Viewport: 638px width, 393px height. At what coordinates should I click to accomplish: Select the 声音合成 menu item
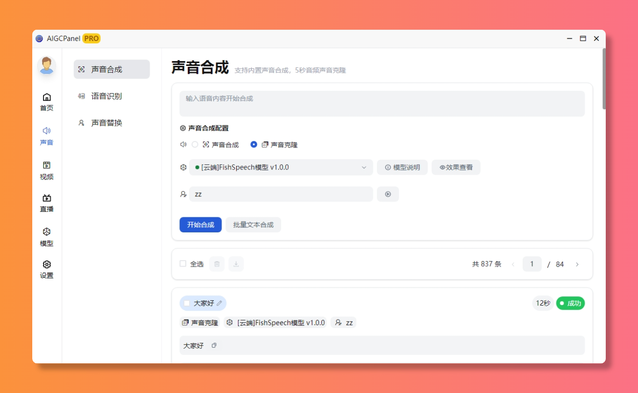(111, 69)
